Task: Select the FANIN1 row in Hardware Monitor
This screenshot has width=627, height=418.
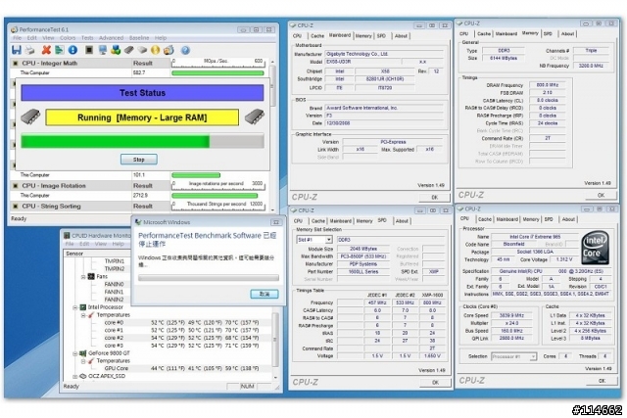Action: 114,292
